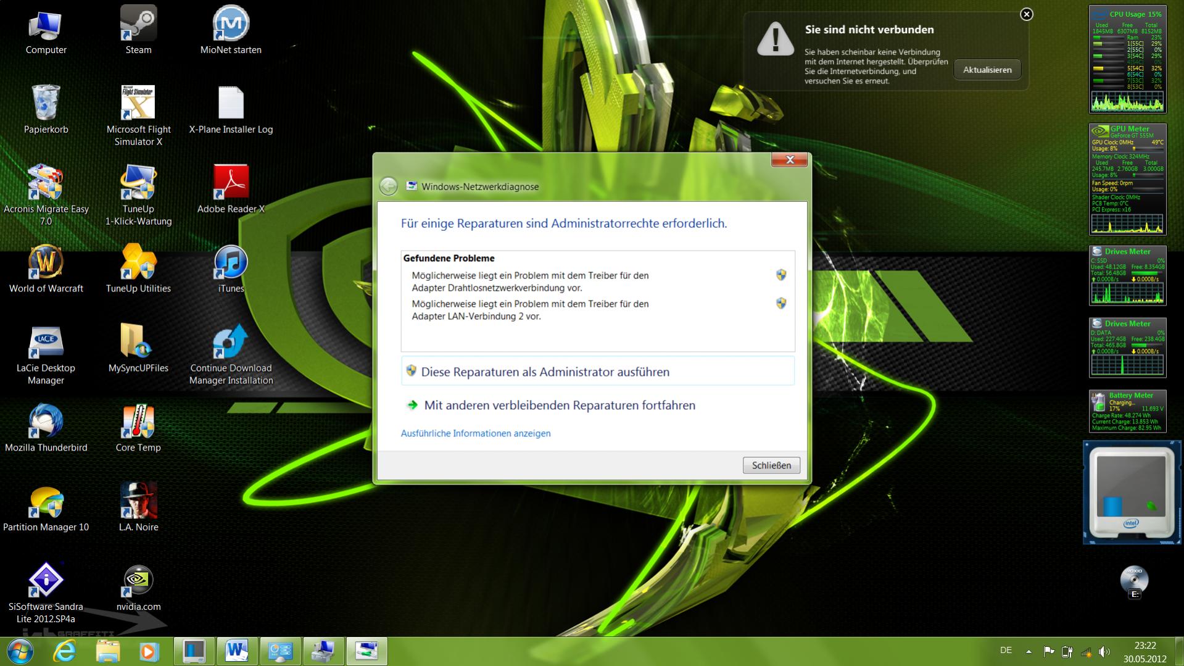Choose 'Mit anderen verbleibenden Reparaturen fortfahren'
1184x666 pixels.
(598, 405)
